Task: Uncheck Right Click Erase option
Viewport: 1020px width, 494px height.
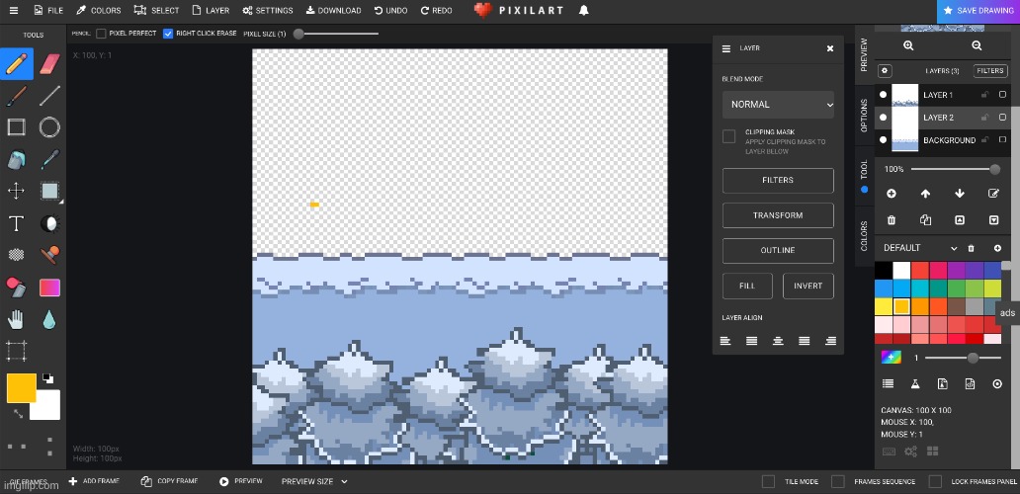Action: [168, 34]
